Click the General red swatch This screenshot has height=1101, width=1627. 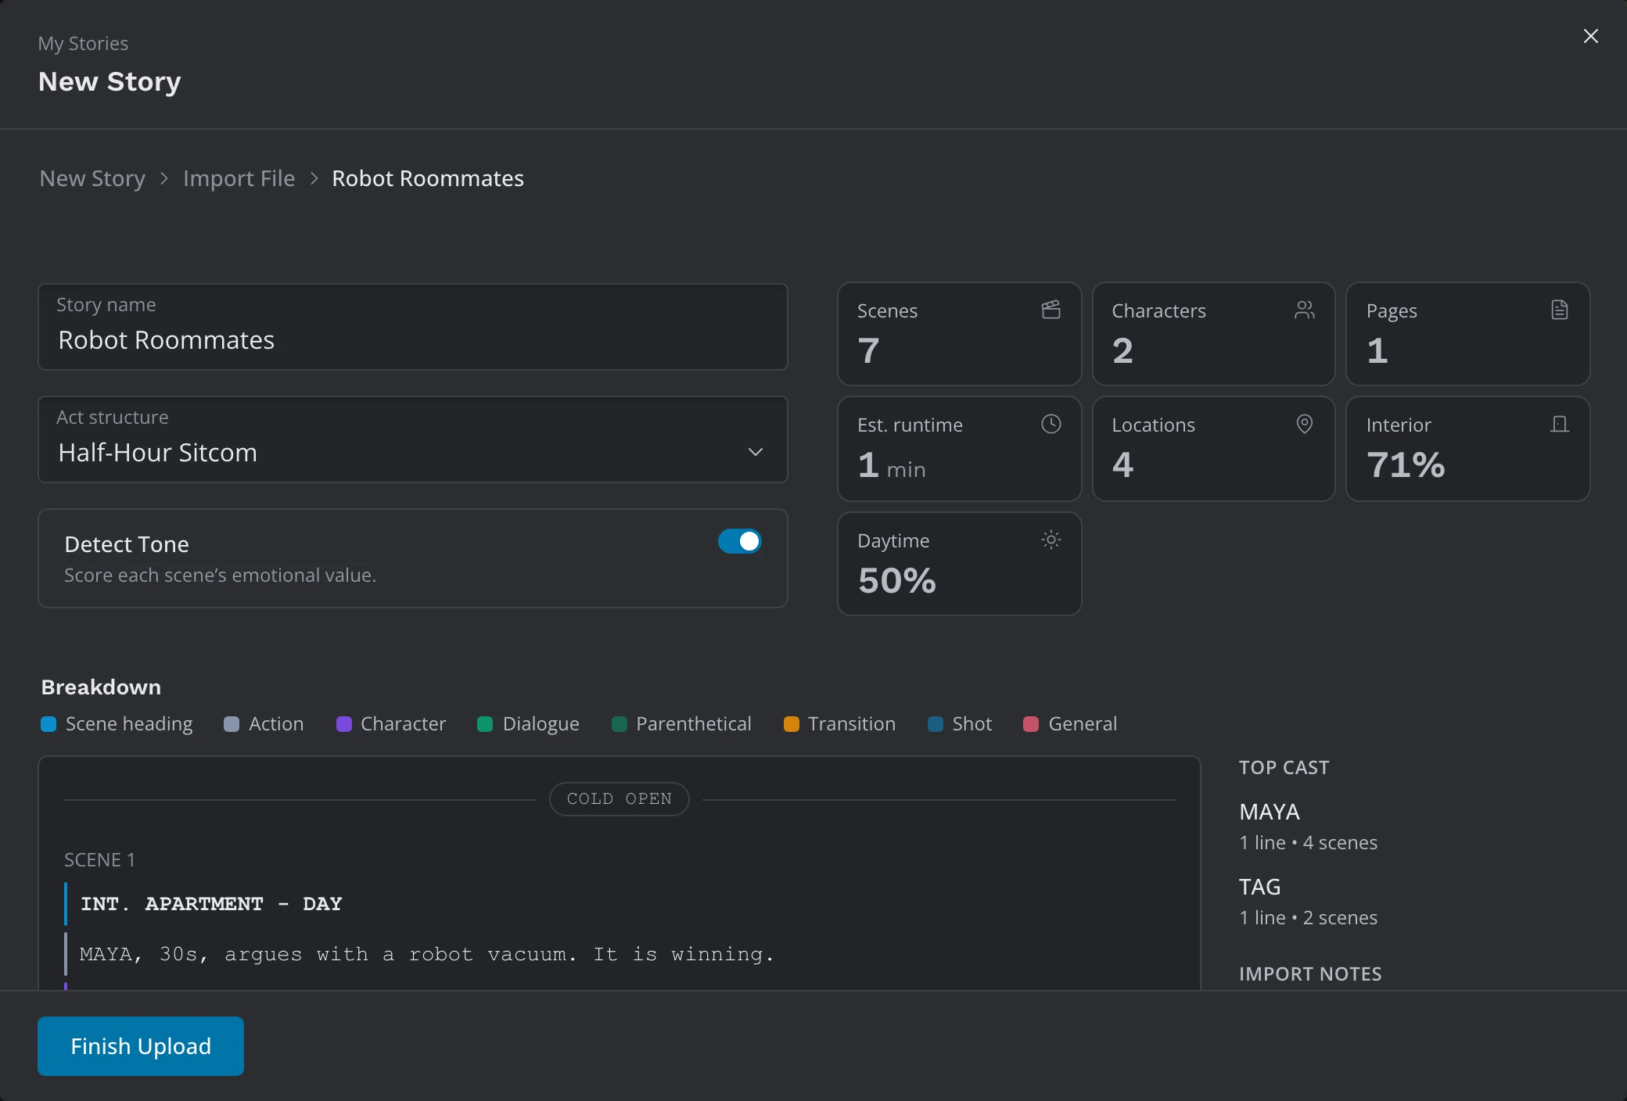pos(1031,724)
